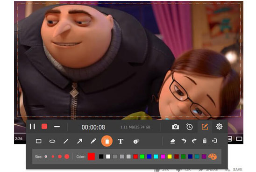Pick the purple color swatch
The height and width of the screenshot is (172, 256).
(204, 157)
